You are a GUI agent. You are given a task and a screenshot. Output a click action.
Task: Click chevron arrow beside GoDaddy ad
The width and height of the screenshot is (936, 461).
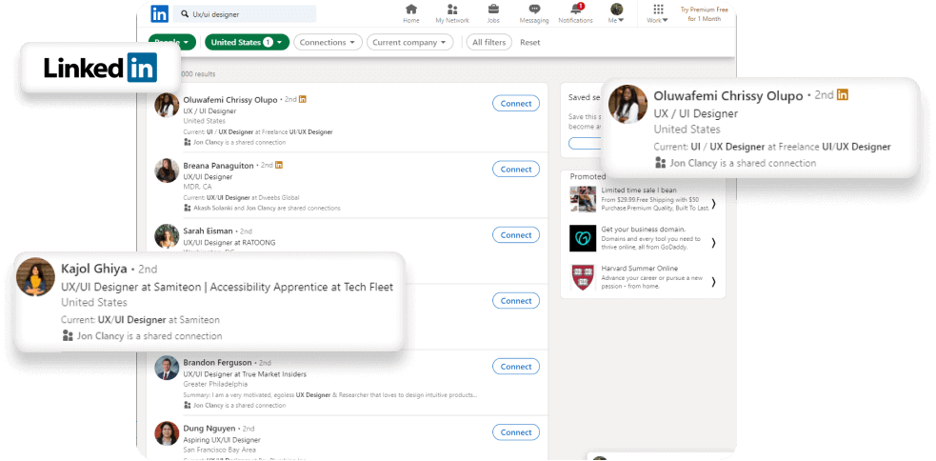pyautogui.click(x=714, y=243)
